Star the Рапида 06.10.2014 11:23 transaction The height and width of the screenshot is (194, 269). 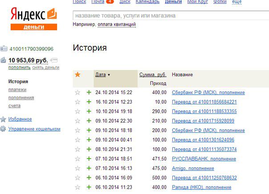(77, 187)
